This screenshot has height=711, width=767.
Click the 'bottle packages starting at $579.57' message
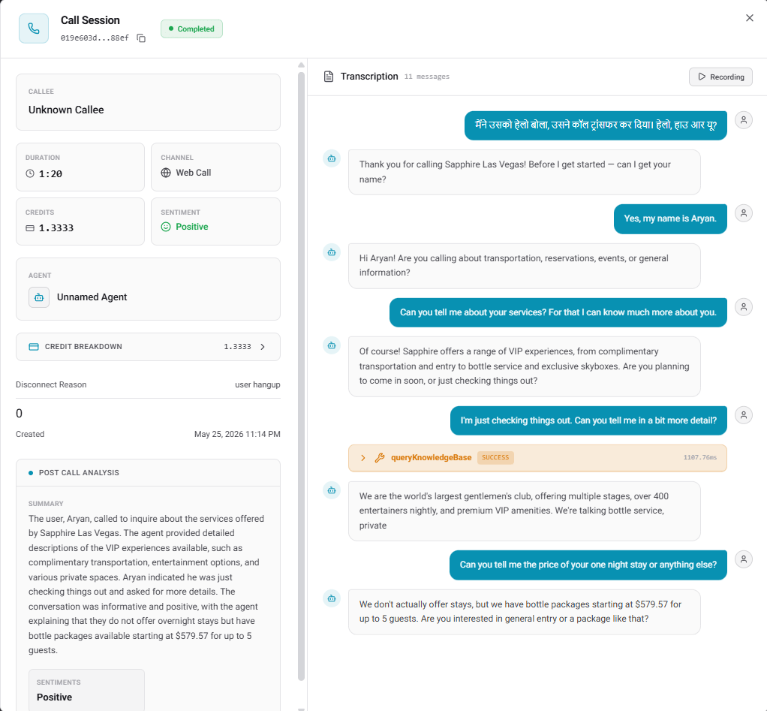coord(525,612)
